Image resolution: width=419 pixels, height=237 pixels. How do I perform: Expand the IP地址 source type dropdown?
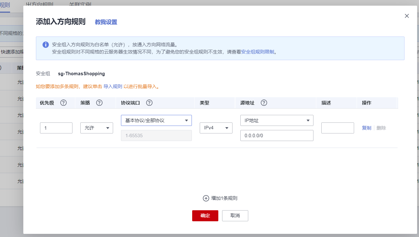[277, 121]
